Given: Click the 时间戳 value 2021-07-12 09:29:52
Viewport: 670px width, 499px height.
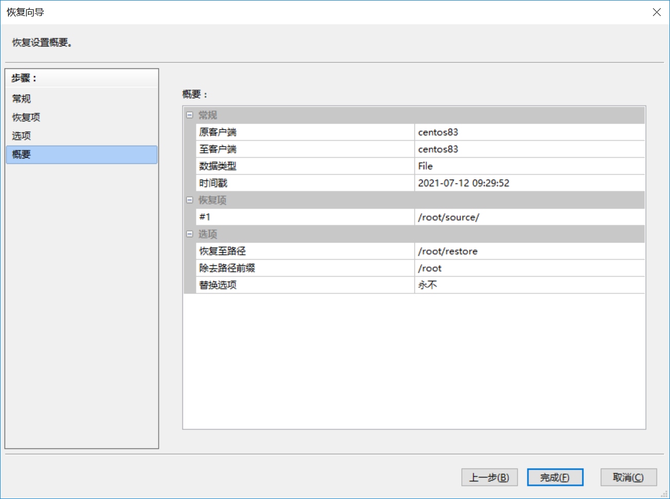Looking at the screenshot, I should click(463, 183).
